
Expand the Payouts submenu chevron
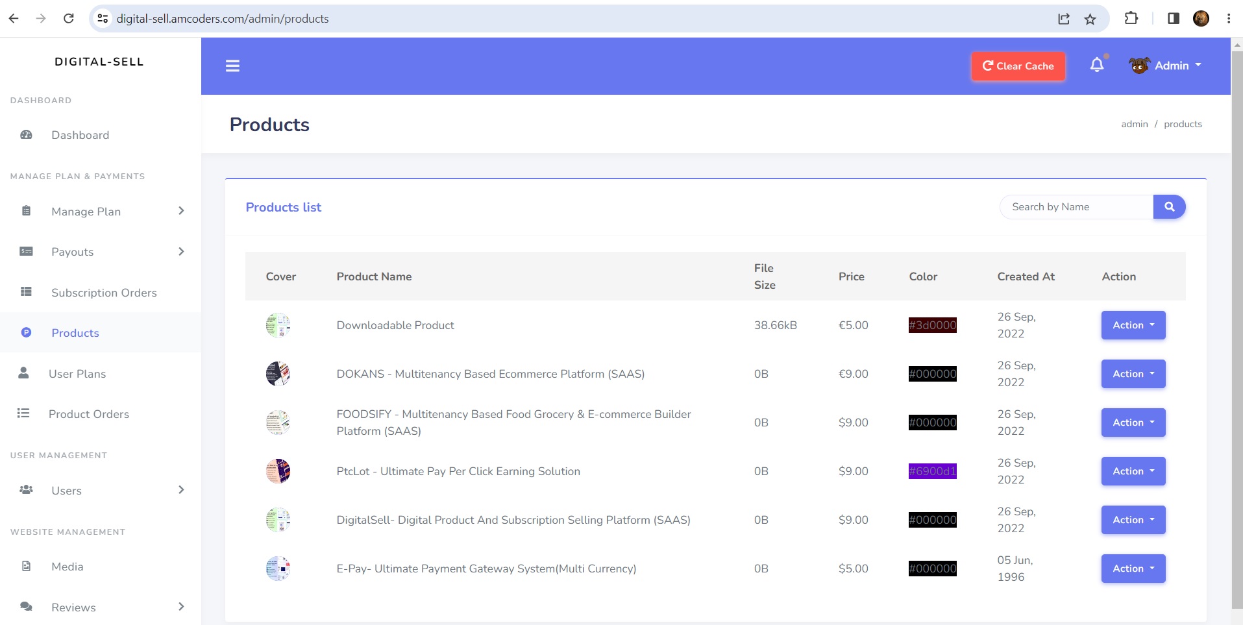tap(181, 252)
